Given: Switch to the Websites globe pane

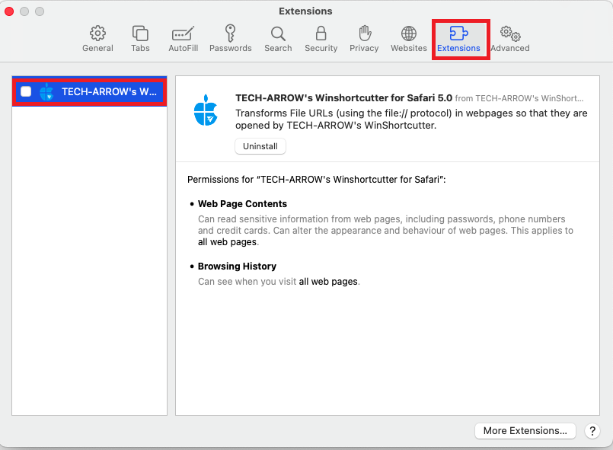Looking at the screenshot, I should tap(408, 39).
